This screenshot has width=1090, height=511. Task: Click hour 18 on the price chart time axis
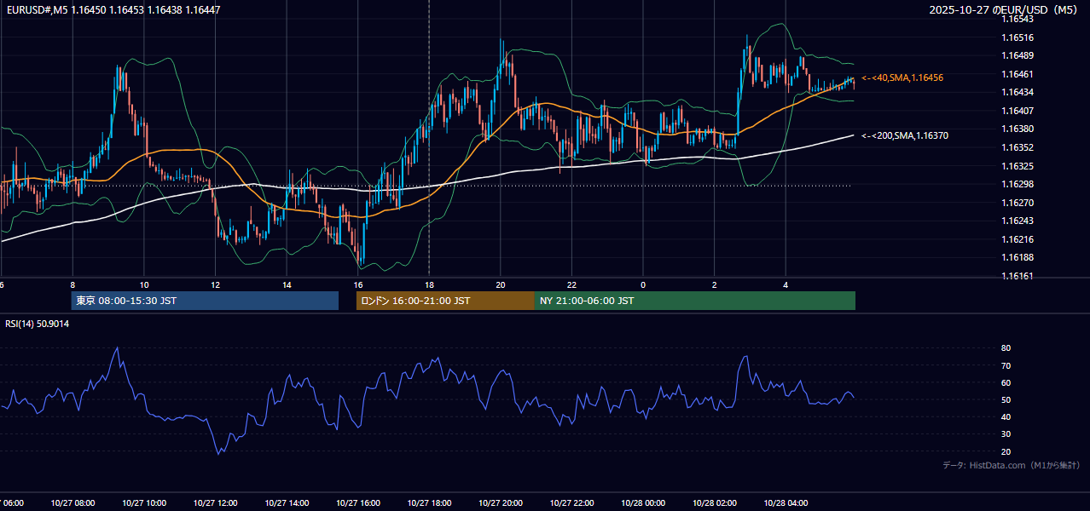(x=429, y=284)
